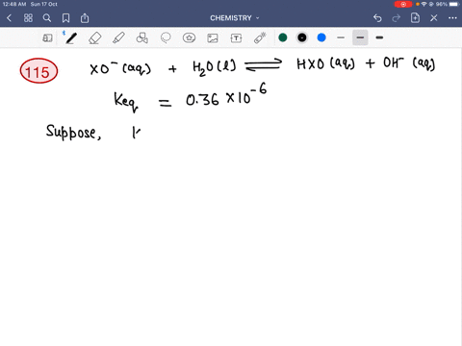Tap the status bar clock 12:48 AM
Image resolution: width=462 pixels, height=346 pixels.
[14, 4]
